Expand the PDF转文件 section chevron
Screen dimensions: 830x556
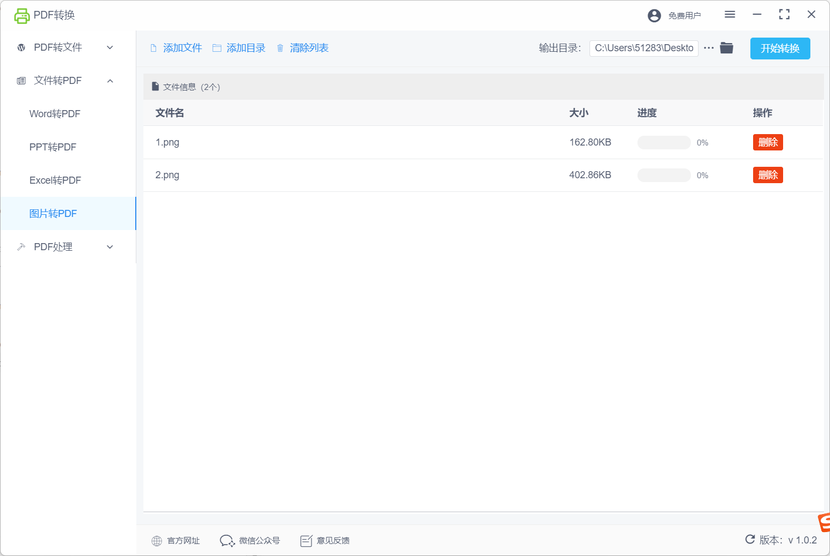pos(110,47)
